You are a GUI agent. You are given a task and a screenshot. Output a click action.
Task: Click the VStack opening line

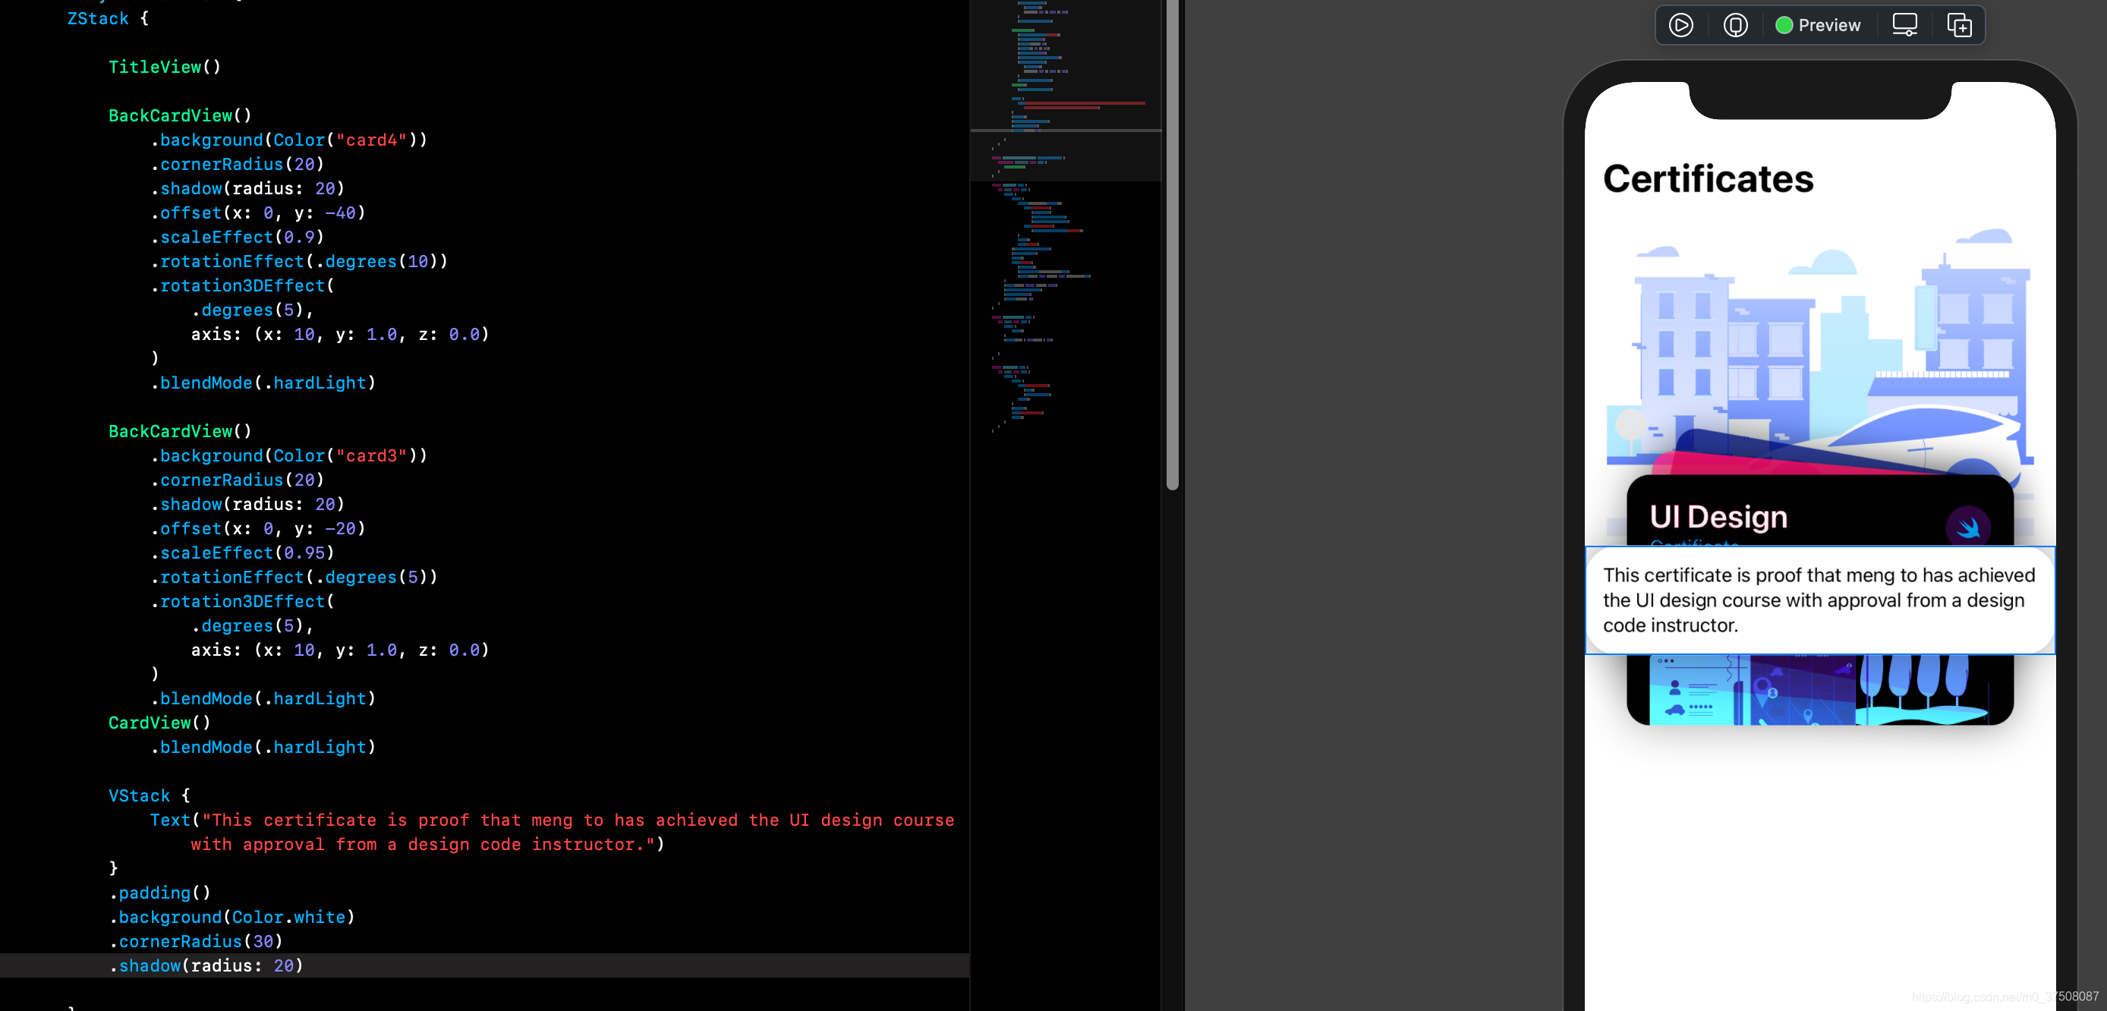coord(149,796)
